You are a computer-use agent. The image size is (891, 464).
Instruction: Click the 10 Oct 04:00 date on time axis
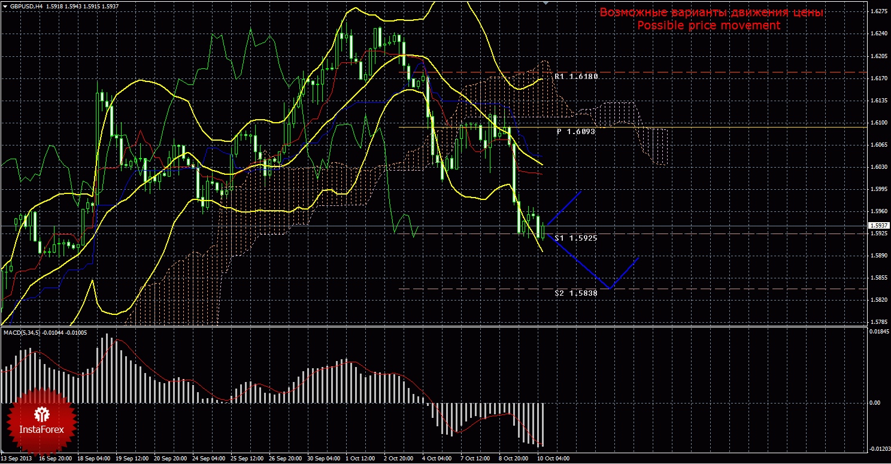pyautogui.click(x=552, y=459)
